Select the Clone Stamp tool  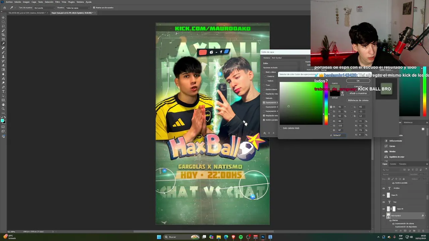tap(3, 57)
